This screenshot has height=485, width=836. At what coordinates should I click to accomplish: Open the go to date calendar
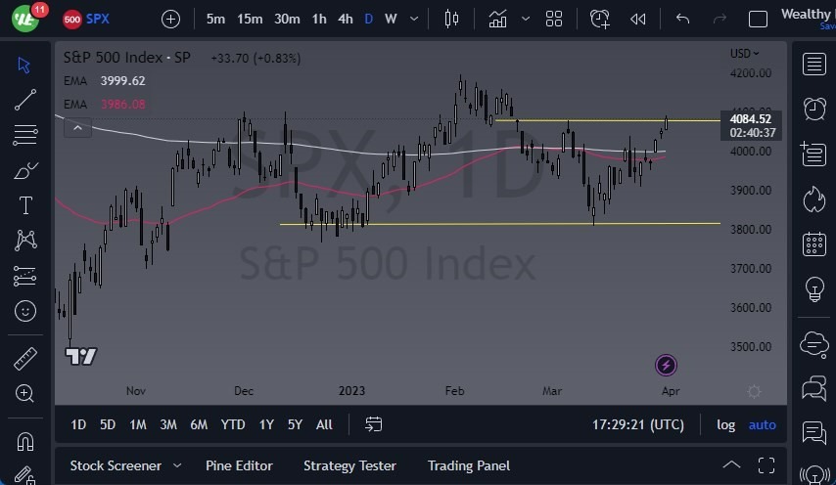pyautogui.click(x=373, y=424)
